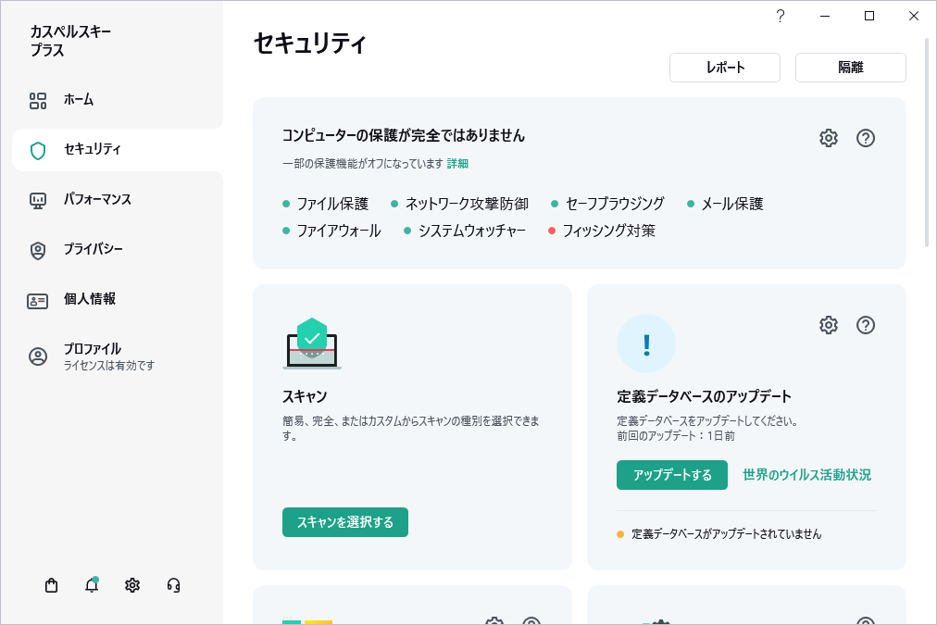Click help icon on database update card
937x625 pixels.
[x=866, y=325]
